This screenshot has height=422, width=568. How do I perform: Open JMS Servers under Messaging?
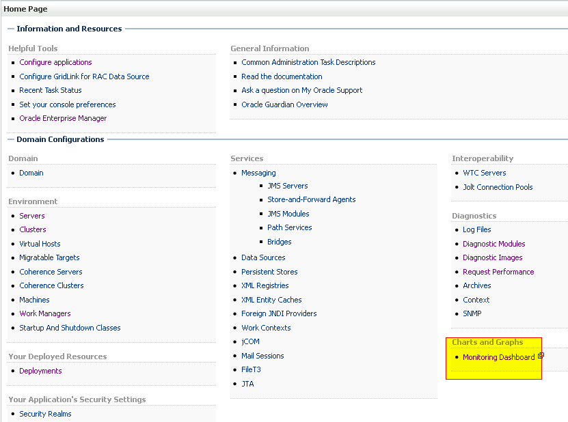[288, 186]
